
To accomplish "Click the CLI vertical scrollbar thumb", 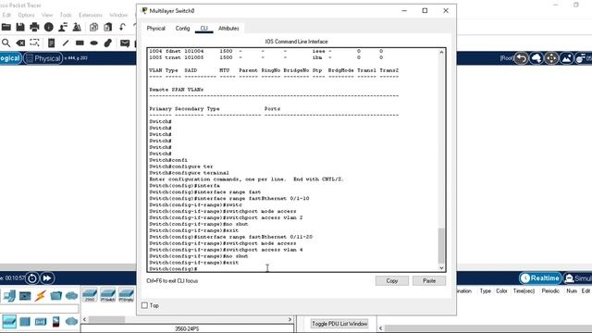I will (441, 245).
